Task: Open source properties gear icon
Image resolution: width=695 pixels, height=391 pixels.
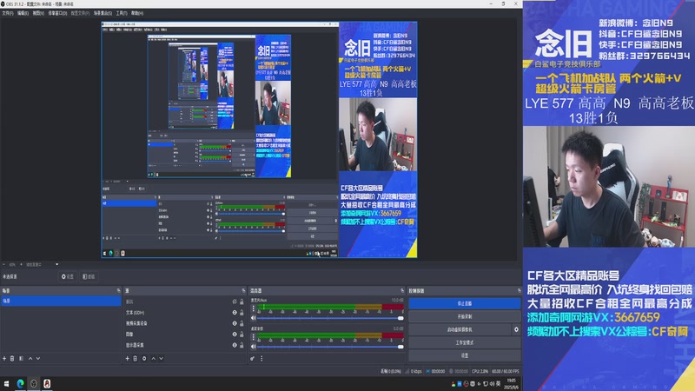Action: [144, 358]
